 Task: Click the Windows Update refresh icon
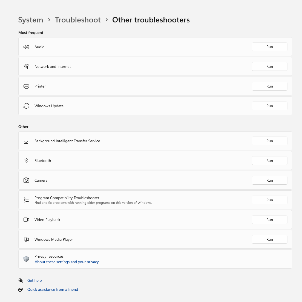click(x=26, y=106)
